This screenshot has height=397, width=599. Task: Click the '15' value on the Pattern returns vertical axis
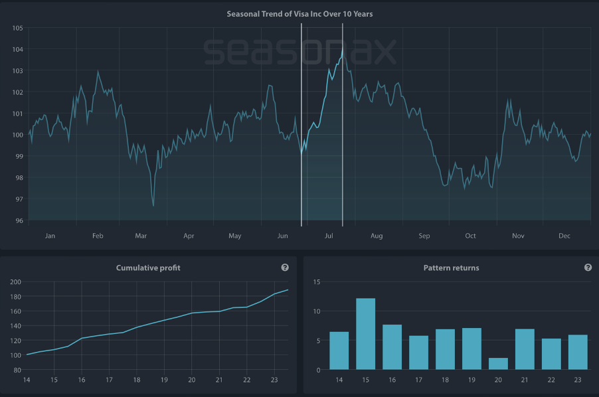[x=317, y=282]
